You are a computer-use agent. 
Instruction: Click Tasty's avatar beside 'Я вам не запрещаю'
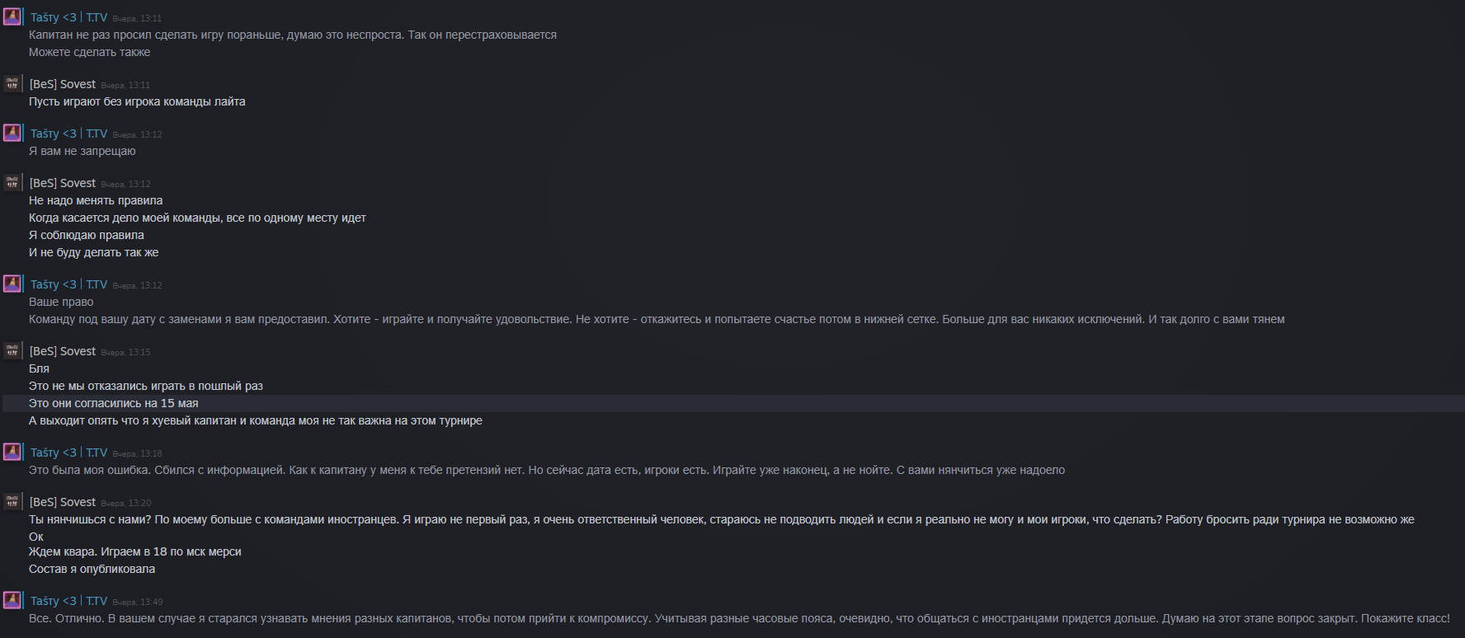click(12, 133)
